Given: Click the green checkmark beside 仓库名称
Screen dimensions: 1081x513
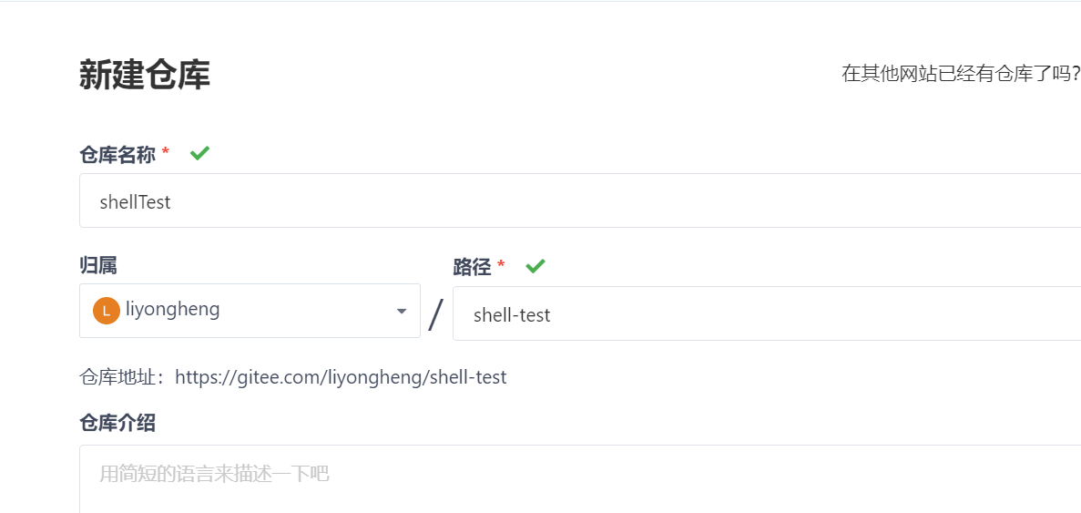Looking at the screenshot, I should click(200, 153).
